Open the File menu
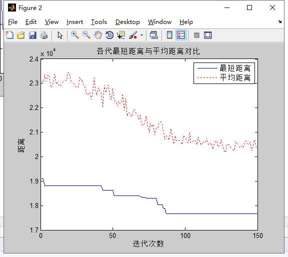 12,22
